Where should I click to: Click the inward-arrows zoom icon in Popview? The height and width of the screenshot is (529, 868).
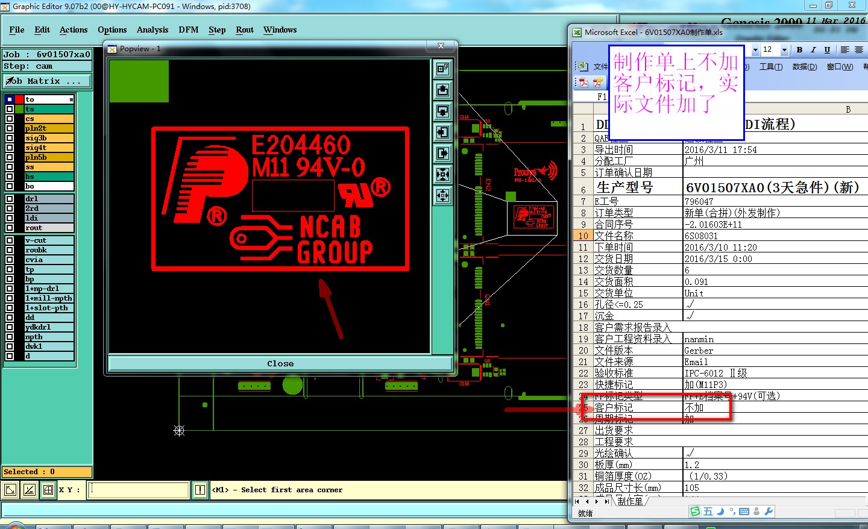tap(442, 174)
